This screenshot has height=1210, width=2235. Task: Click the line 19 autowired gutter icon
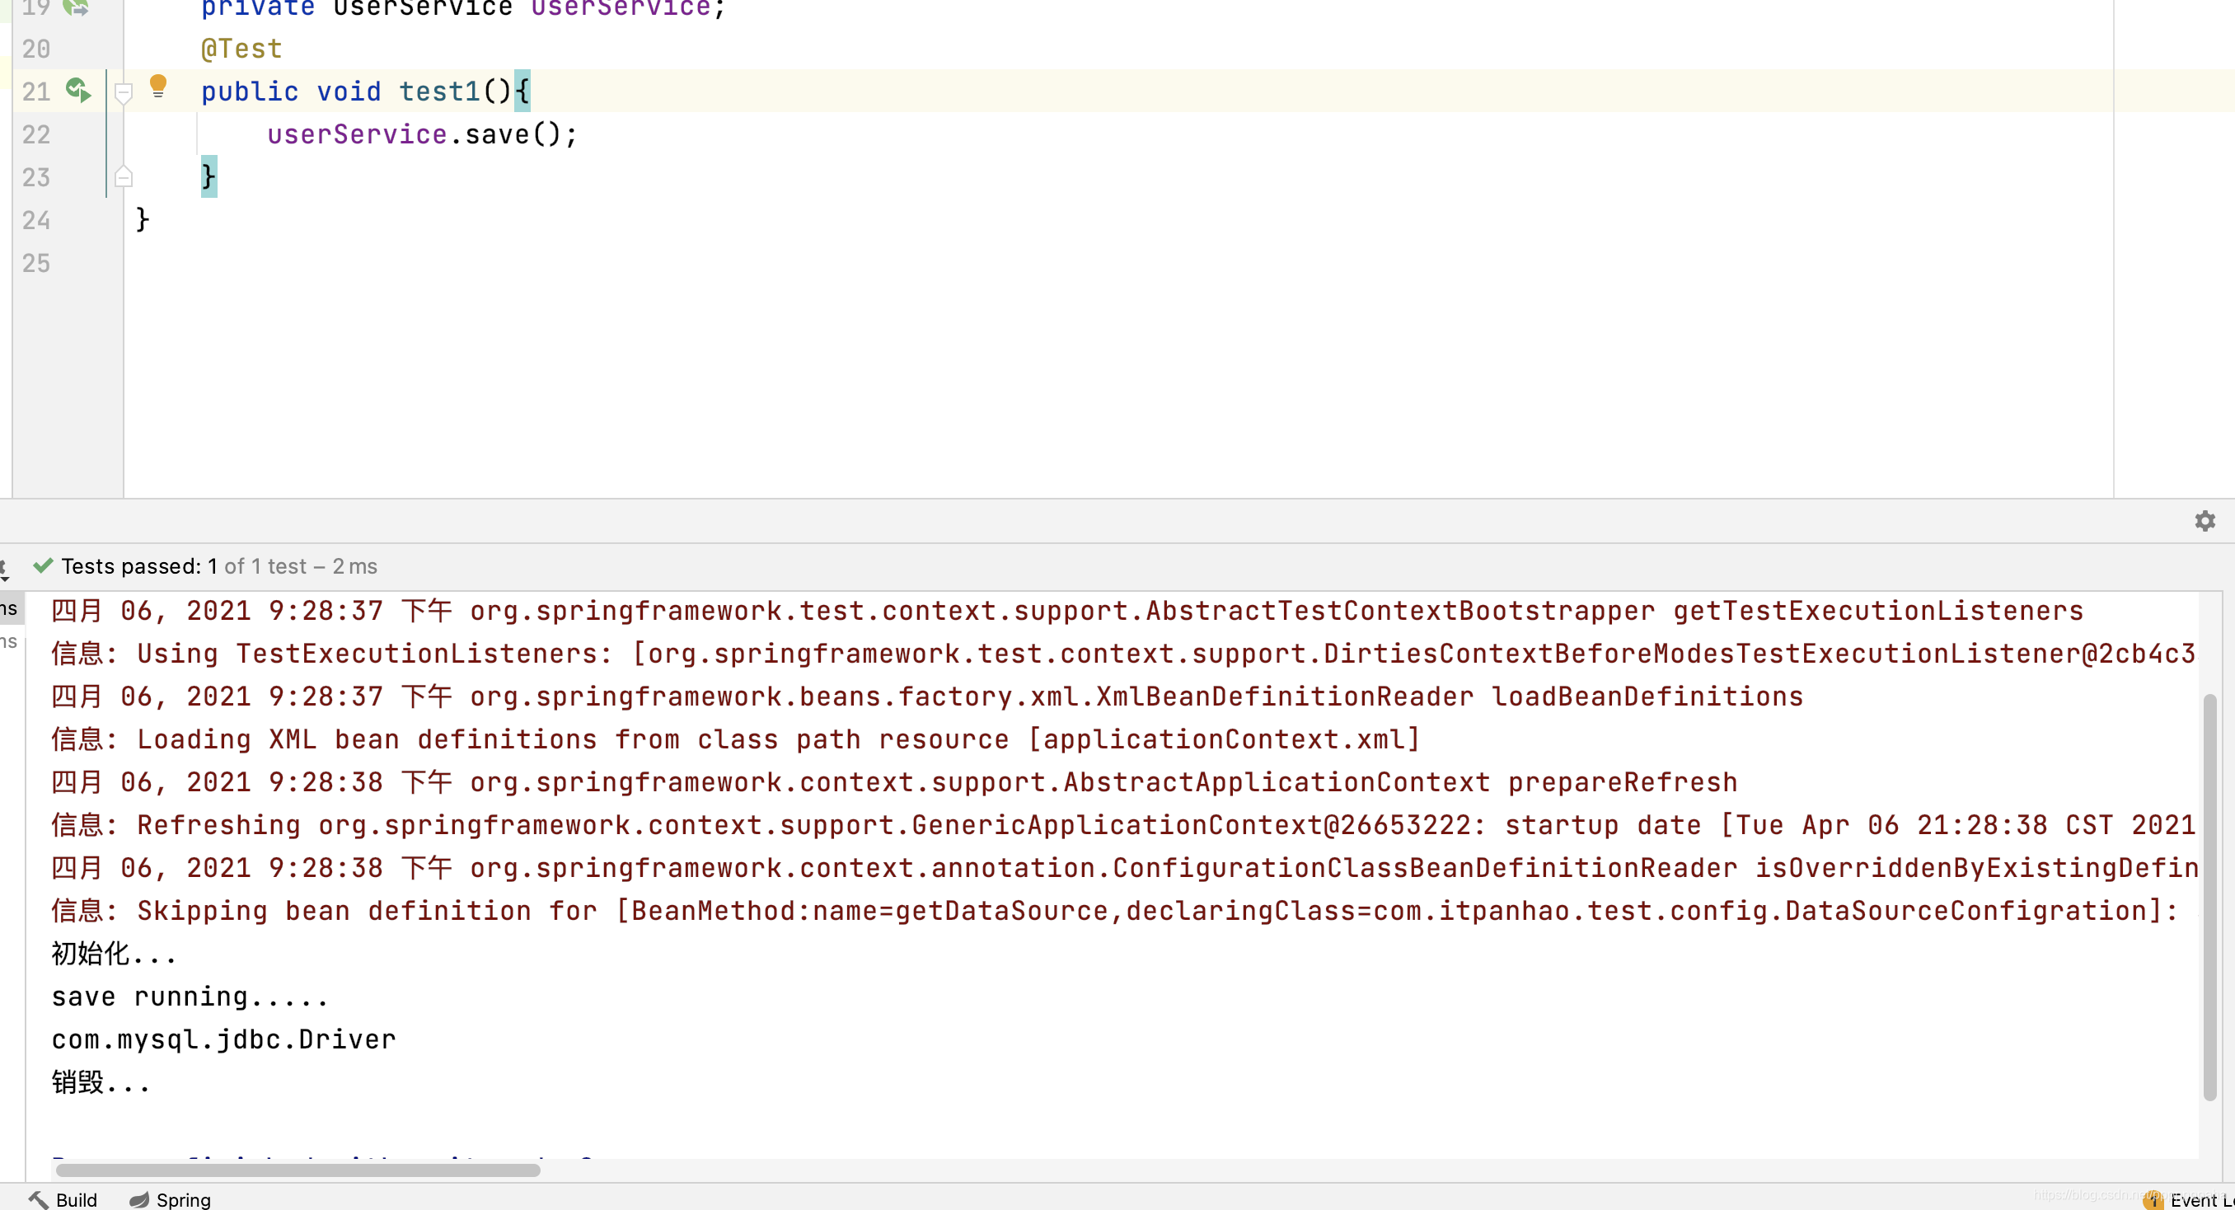pyautogui.click(x=77, y=7)
